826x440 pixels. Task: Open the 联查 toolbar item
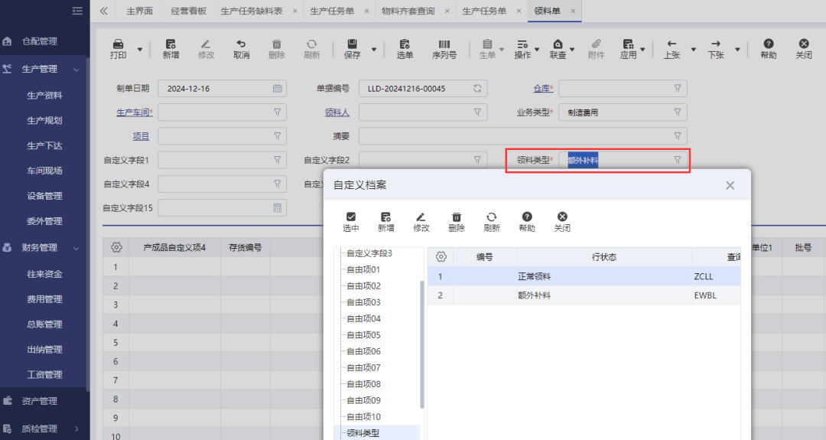(558, 49)
